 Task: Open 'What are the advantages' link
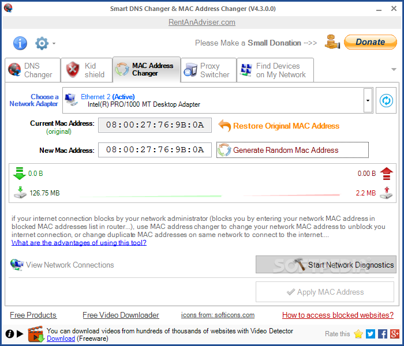point(79,243)
